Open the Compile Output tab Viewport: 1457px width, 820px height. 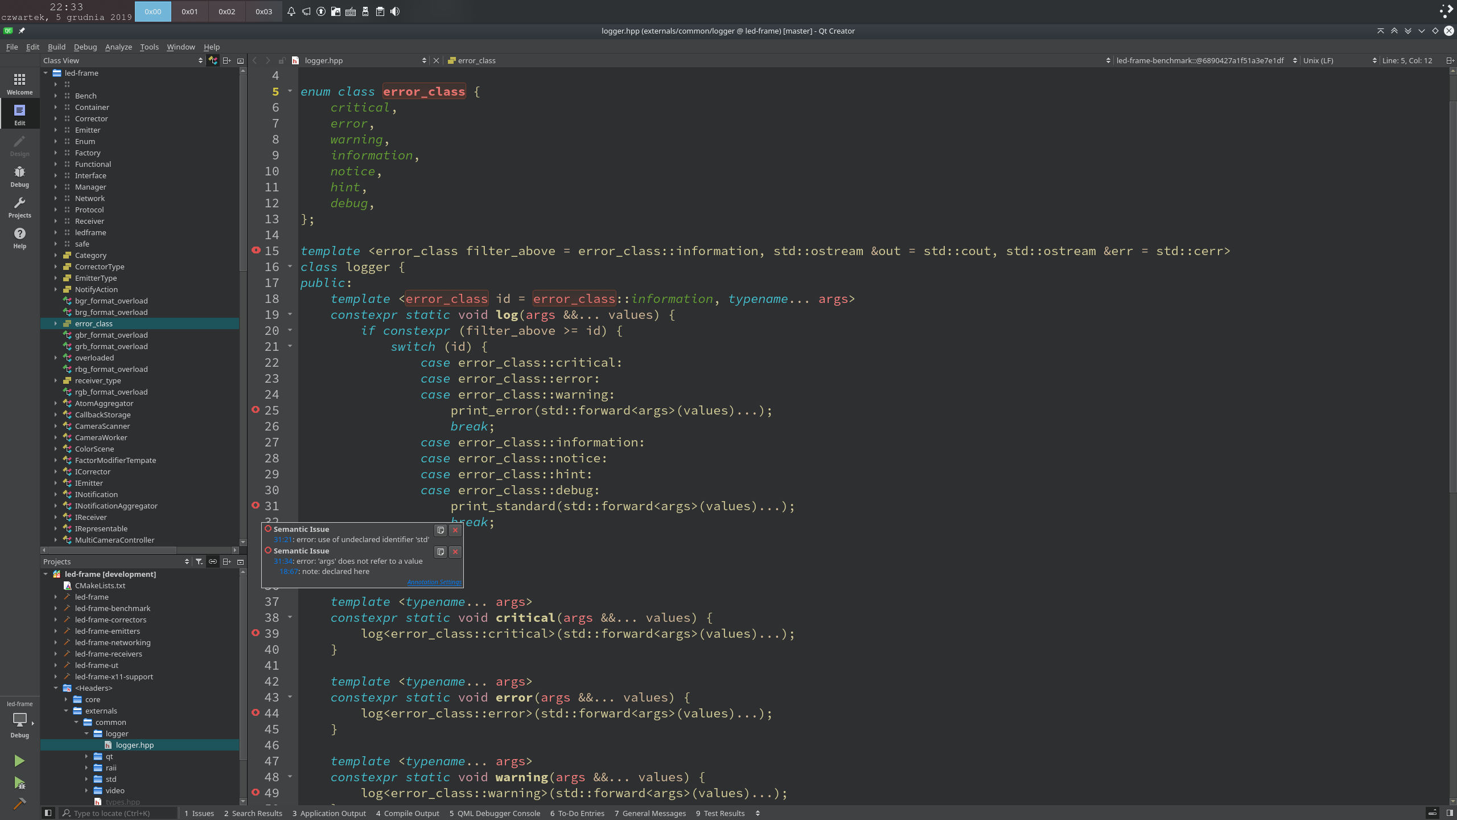click(x=408, y=813)
